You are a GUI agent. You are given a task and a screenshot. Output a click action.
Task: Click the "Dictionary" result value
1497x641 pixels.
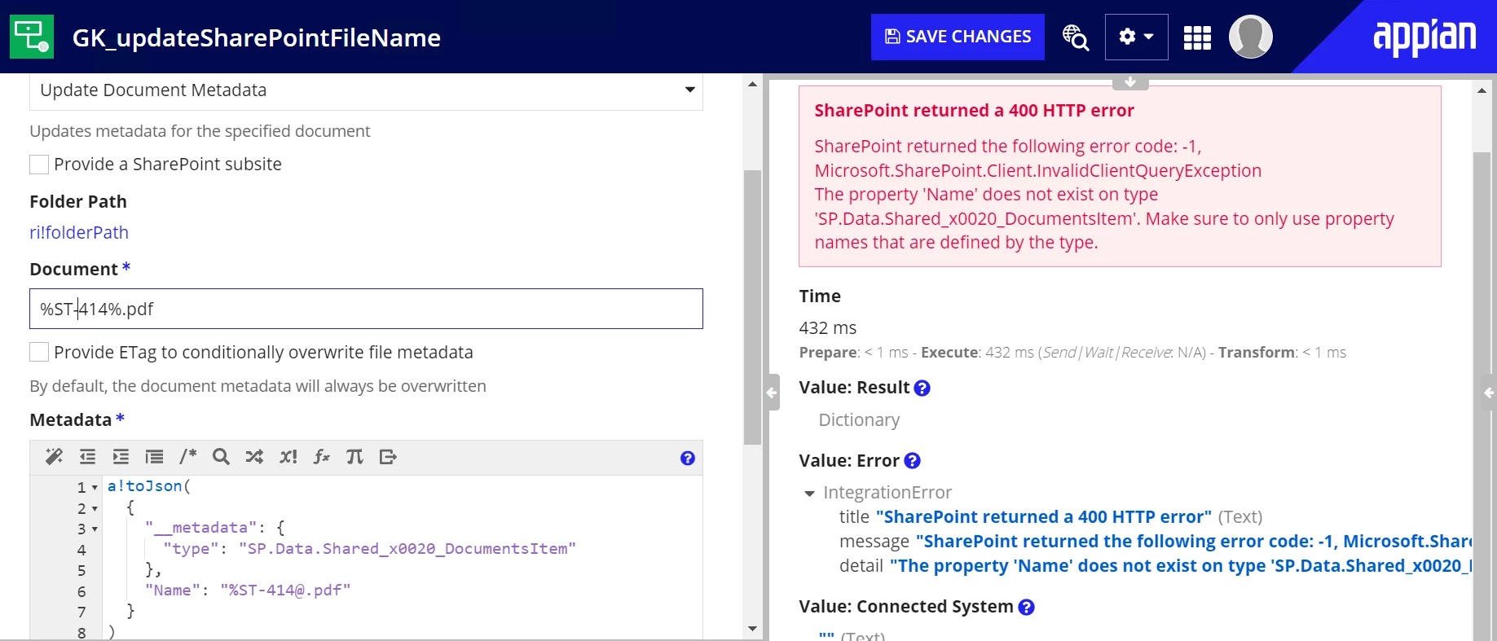click(x=859, y=420)
